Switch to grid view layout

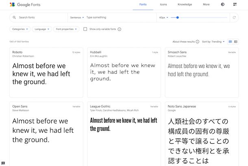pos(230,42)
